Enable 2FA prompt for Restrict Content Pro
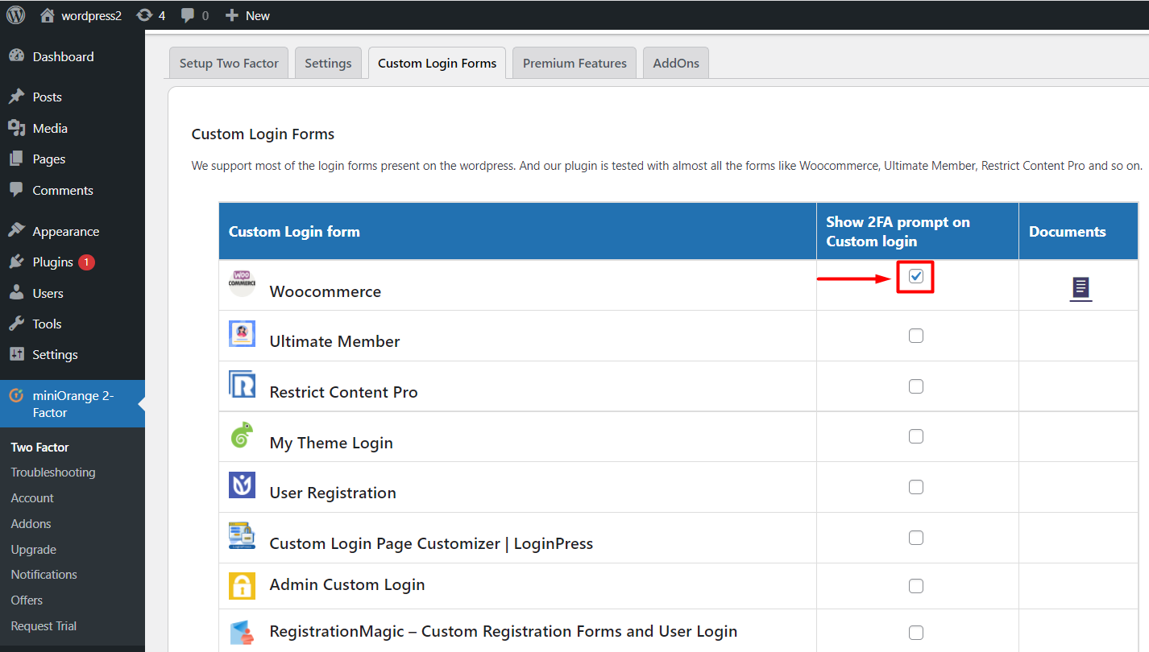 [916, 386]
